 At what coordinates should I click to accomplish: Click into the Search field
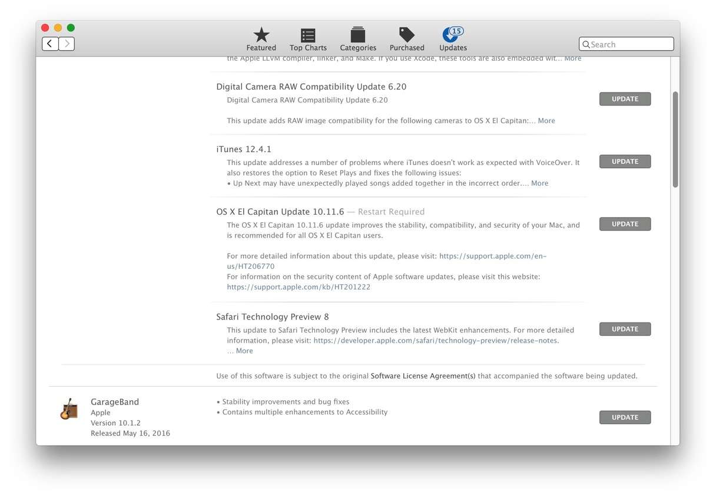click(x=626, y=44)
